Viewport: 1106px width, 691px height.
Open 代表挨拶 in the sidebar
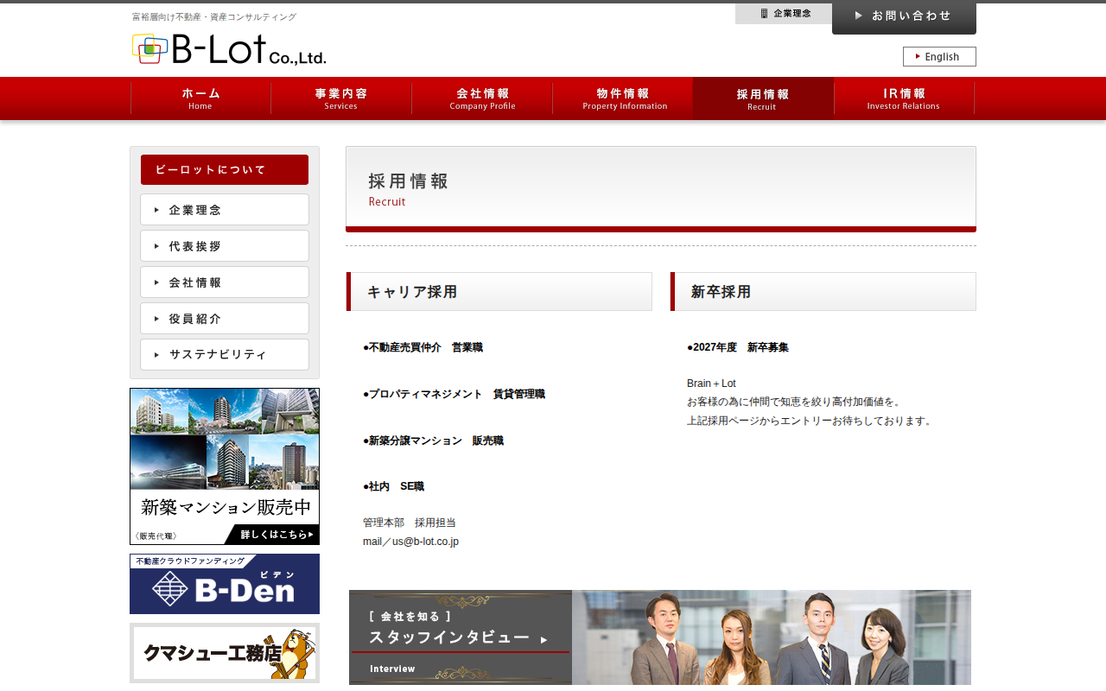(225, 246)
